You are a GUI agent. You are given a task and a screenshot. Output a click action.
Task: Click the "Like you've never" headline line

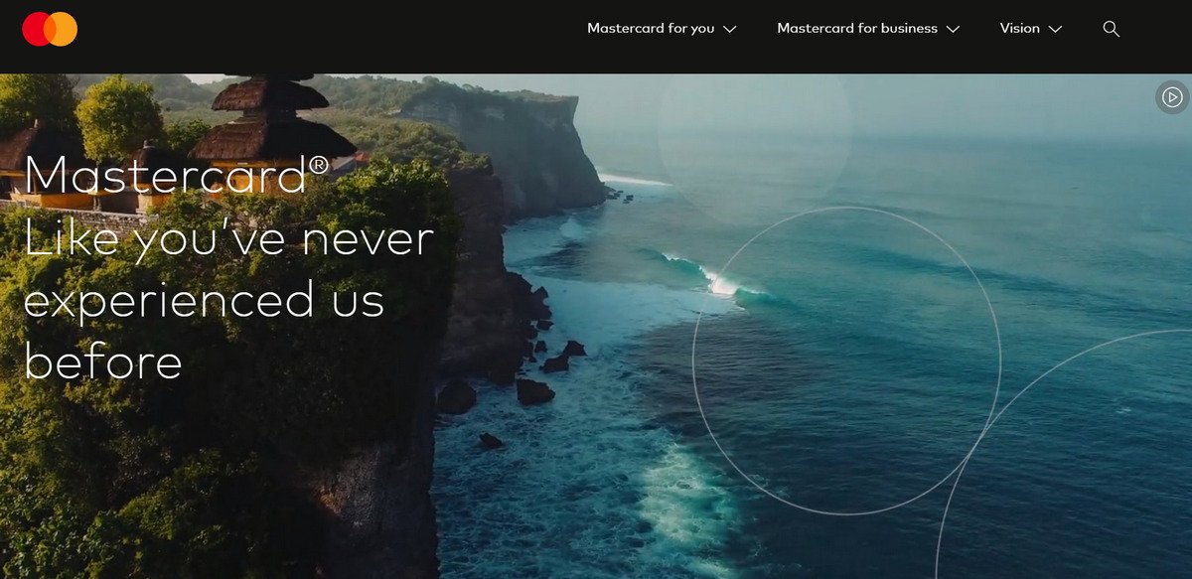click(228, 238)
